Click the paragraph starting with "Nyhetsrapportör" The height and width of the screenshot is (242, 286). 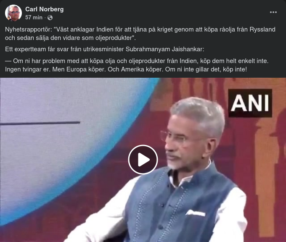tap(140, 34)
